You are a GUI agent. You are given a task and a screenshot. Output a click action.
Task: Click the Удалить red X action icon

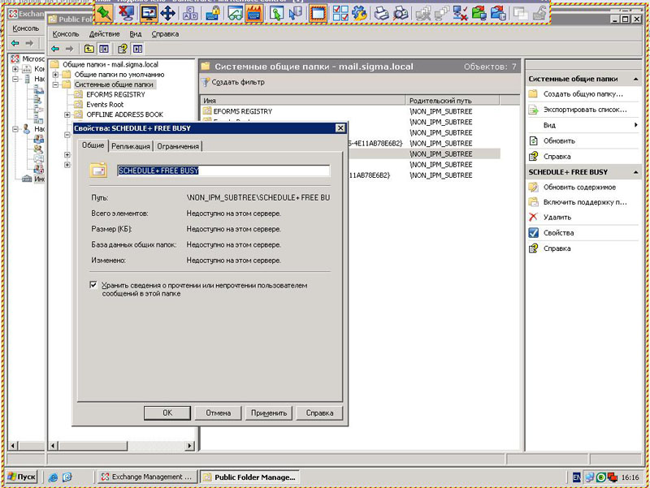tap(533, 217)
